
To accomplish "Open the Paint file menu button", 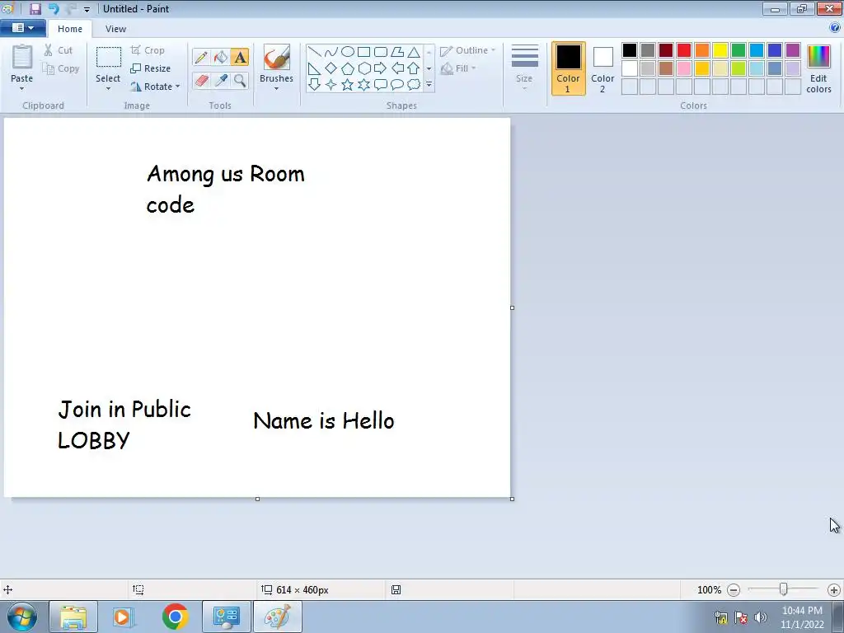I will click(x=22, y=28).
